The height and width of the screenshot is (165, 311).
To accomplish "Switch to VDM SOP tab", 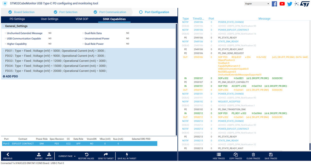I will coord(82,19).
